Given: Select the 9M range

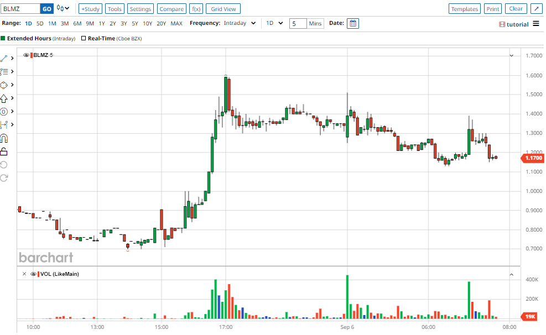Looking at the screenshot, I should 90,23.
